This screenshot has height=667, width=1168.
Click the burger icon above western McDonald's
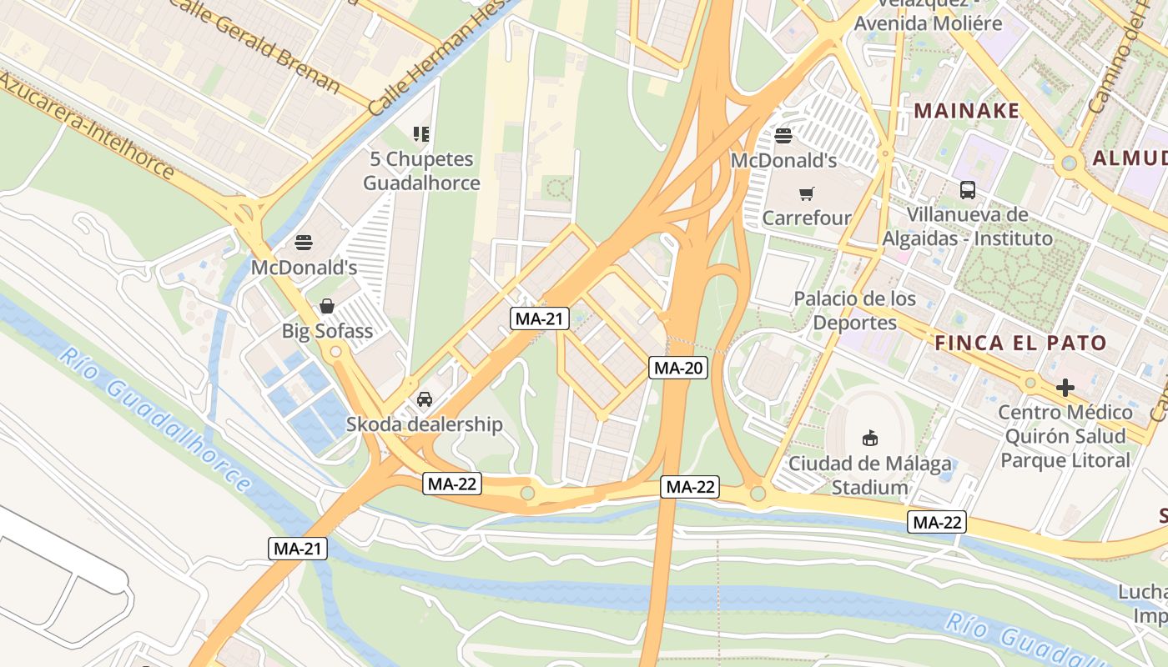(304, 243)
